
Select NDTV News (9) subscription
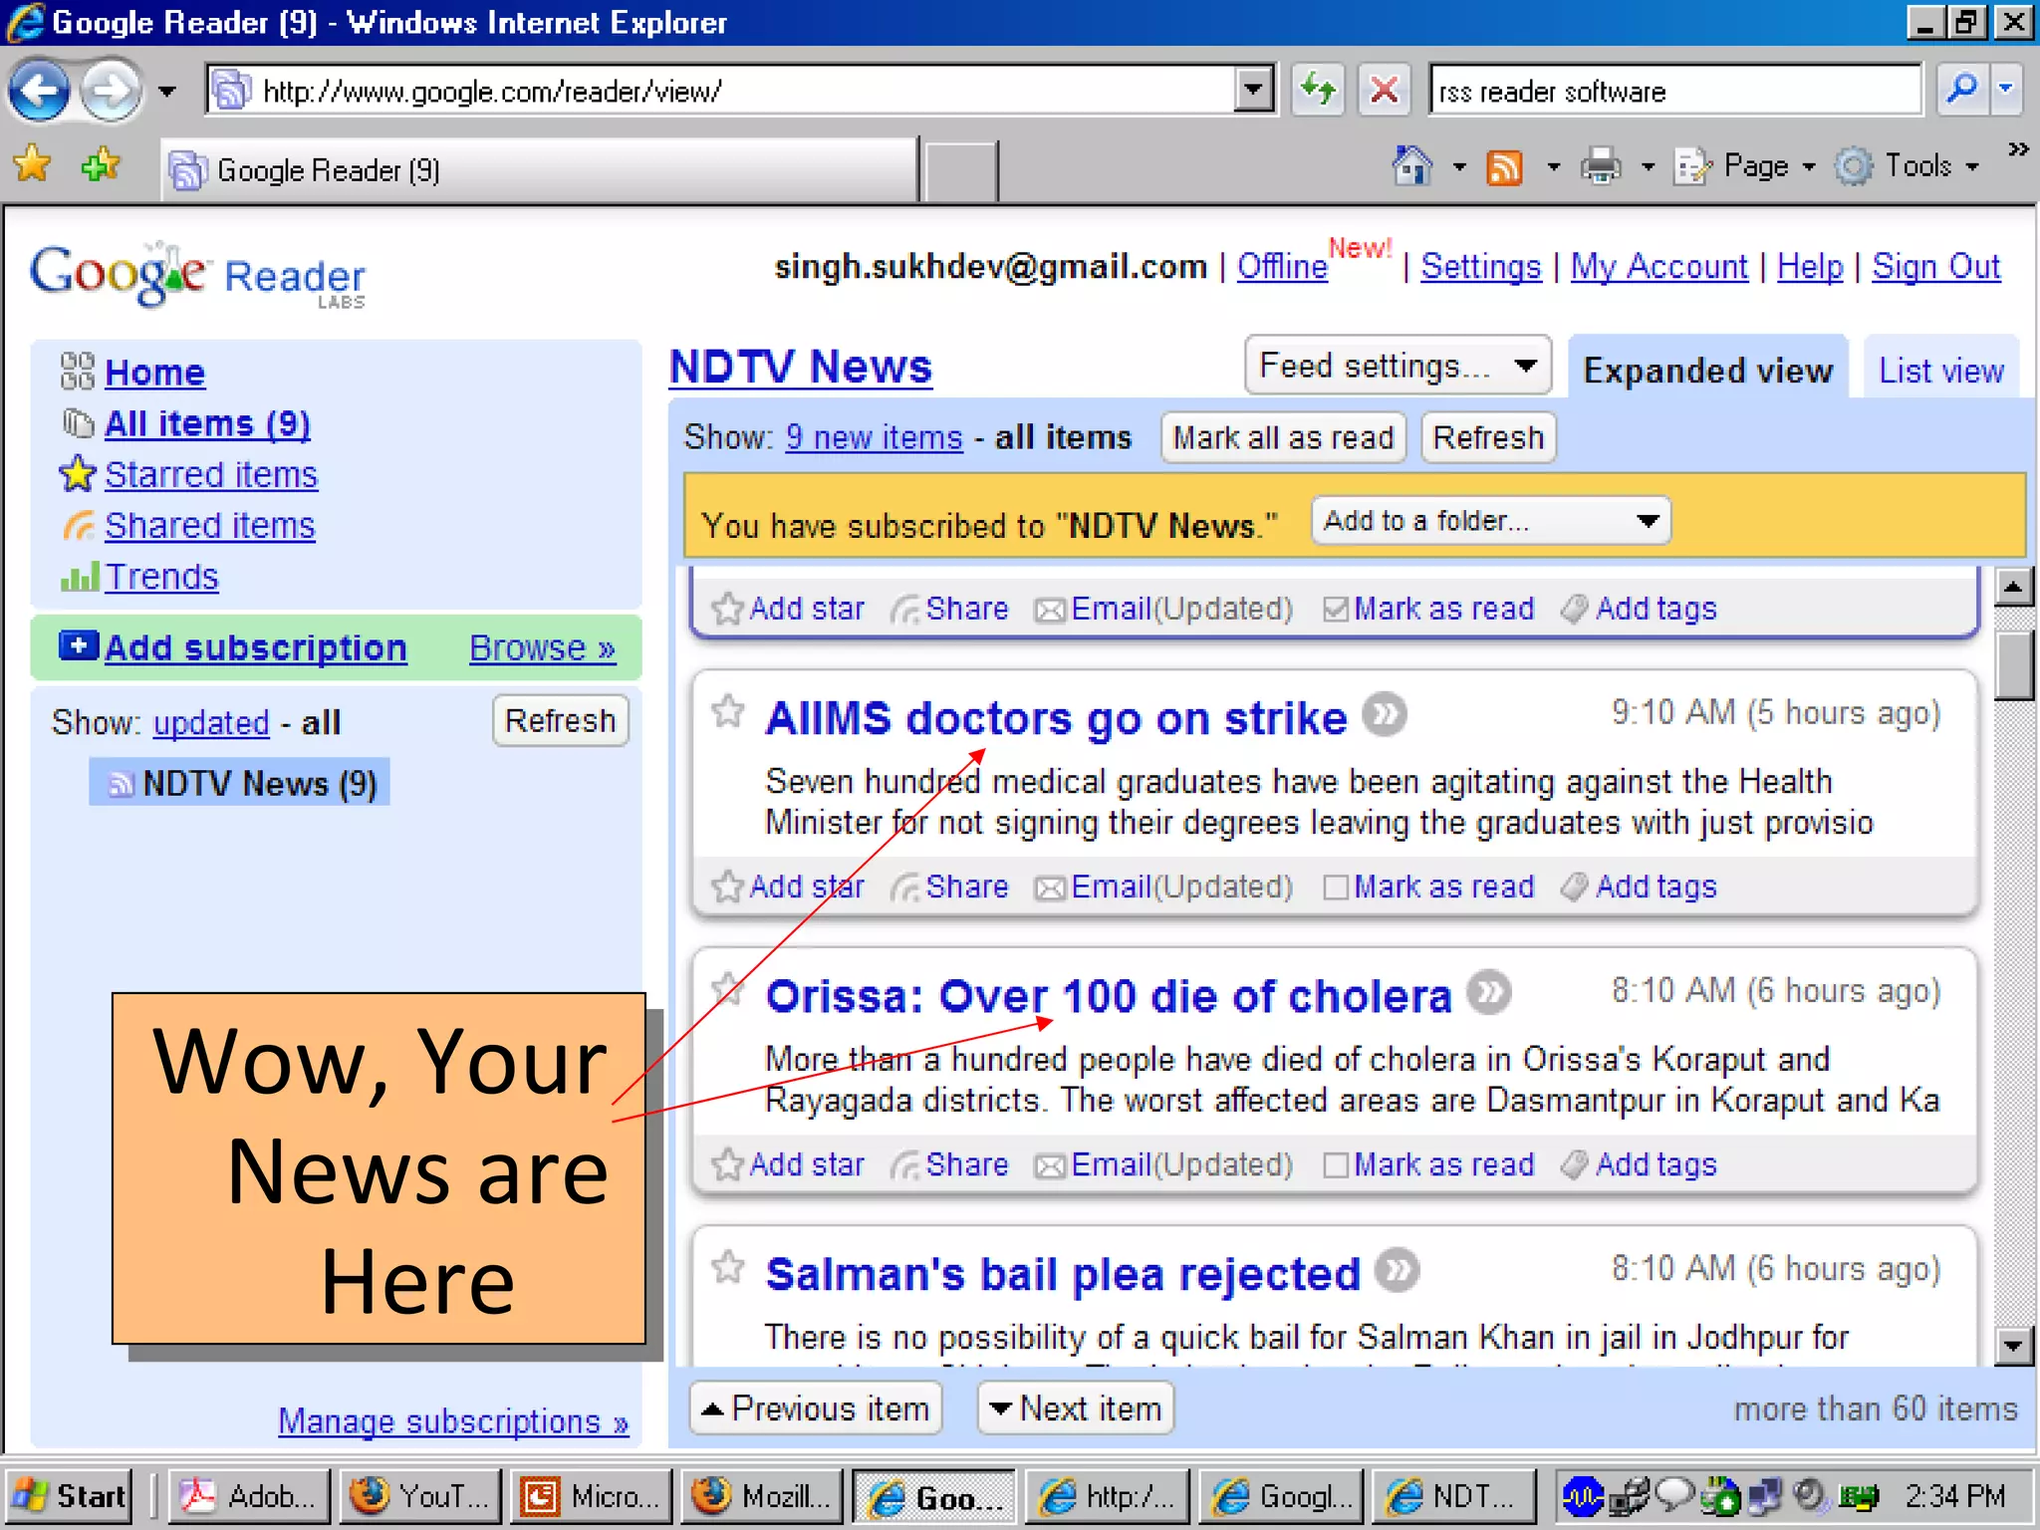pyautogui.click(x=239, y=783)
